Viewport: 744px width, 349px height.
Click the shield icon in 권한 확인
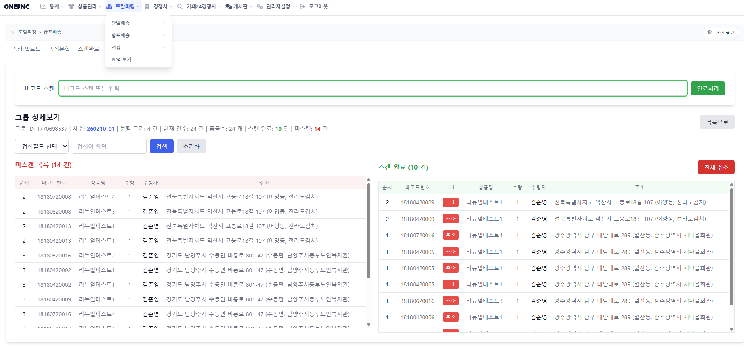click(710, 32)
